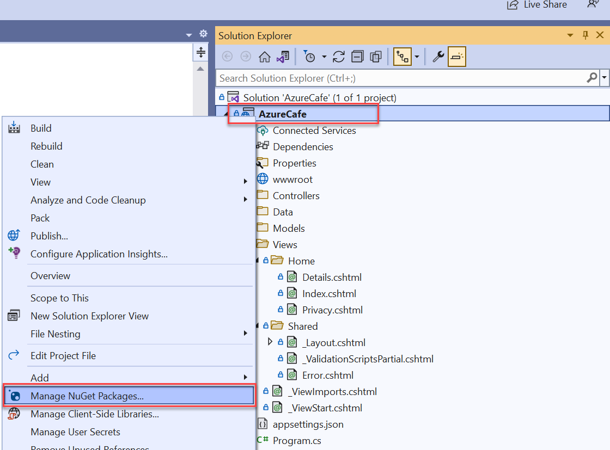
Task: Pin the Solution Explorer panel
Action: pos(585,36)
